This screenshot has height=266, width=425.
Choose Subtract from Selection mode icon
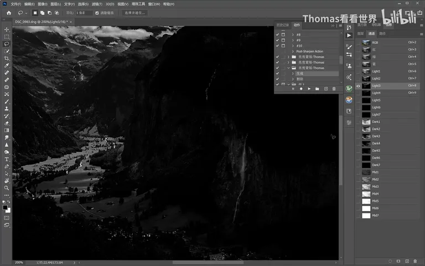point(49,13)
